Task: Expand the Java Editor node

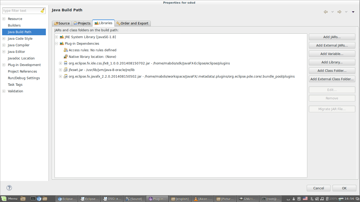Action: click(x=4, y=52)
